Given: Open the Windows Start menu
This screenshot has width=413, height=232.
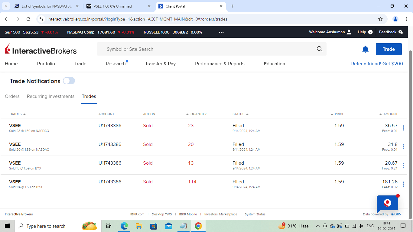Looking at the screenshot, I should (7, 226).
